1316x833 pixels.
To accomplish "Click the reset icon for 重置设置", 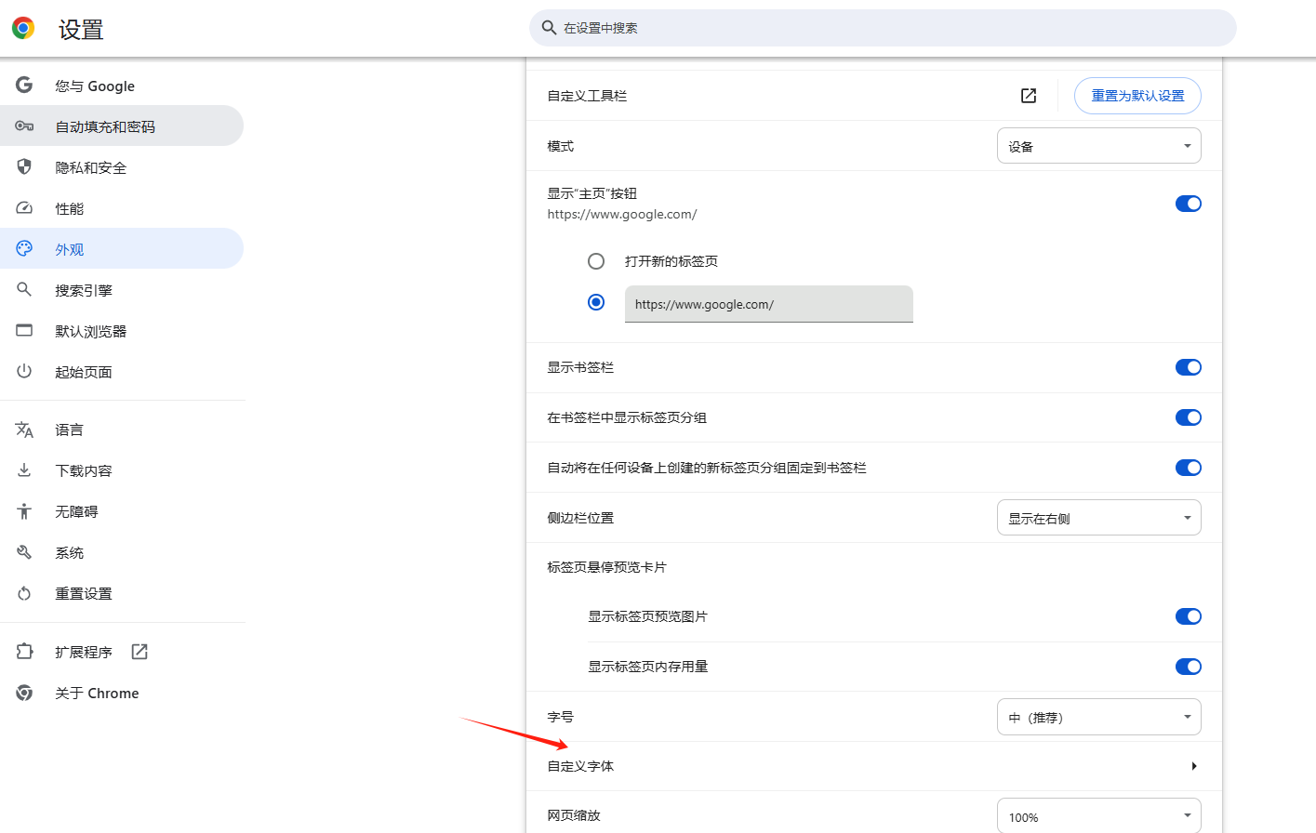I will [24, 593].
